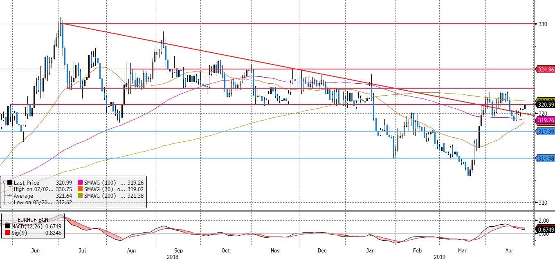Collapse the Last Price legend tree

4,183
